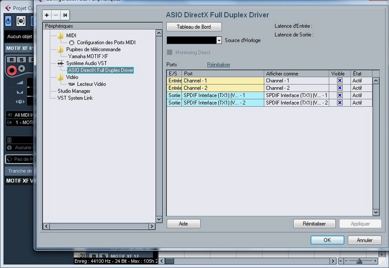The width and height of the screenshot is (389, 268).
Task: Click ports list scroll down arrow
Action: (x=375, y=212)
